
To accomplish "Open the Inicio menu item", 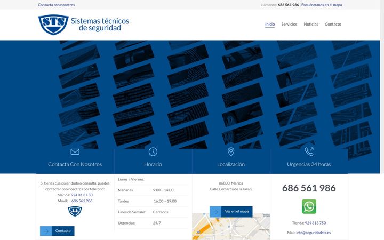I will point(270,24).
